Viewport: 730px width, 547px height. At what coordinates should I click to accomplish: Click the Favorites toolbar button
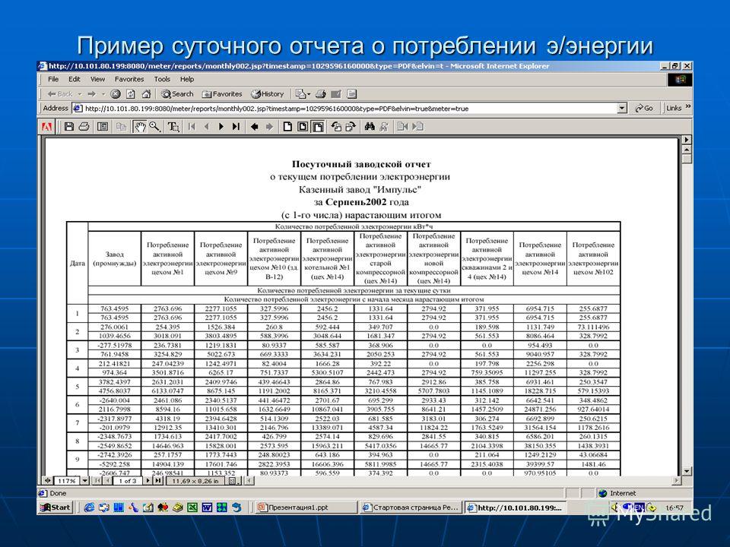point(222,94)
